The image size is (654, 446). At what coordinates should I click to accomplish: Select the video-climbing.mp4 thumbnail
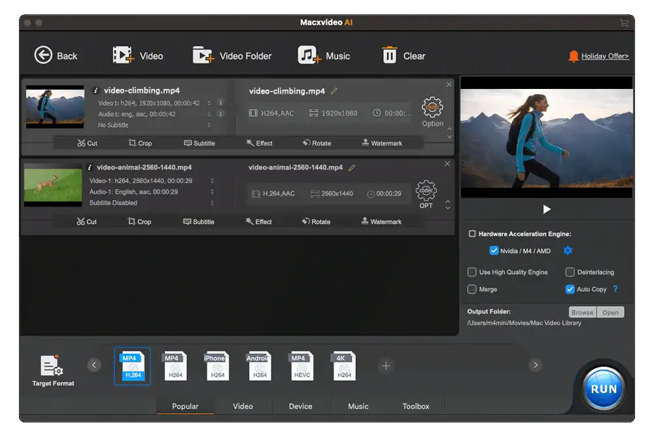55,107
